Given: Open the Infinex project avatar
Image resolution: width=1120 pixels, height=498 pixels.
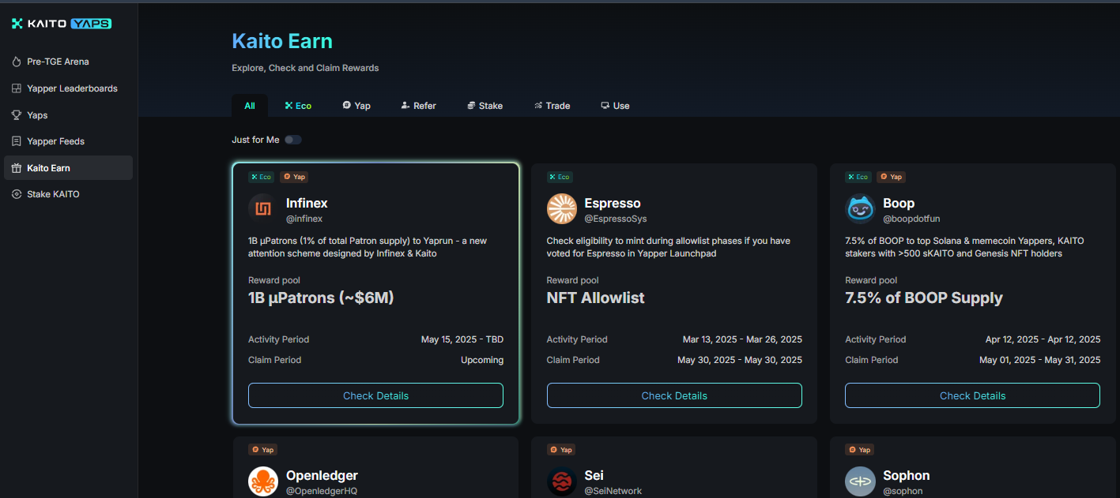Looking at the screenshot, I should pyautogui.click(x=263, y=209).
